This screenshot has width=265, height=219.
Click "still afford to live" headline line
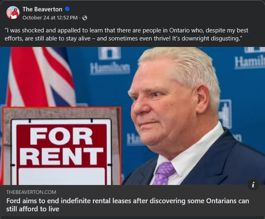(x=33, y=209)
